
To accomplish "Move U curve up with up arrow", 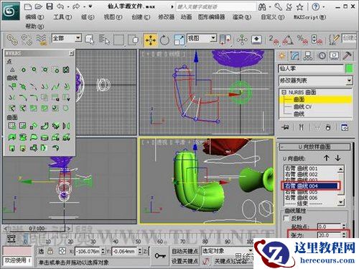I will tap(327, 158).
